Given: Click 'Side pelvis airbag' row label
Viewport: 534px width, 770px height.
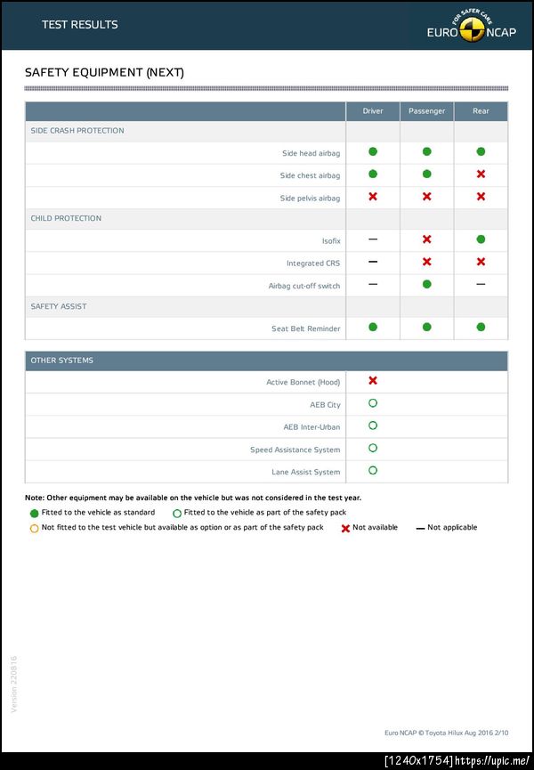Looking at the screenshot, I should click(x=311, y=199).
